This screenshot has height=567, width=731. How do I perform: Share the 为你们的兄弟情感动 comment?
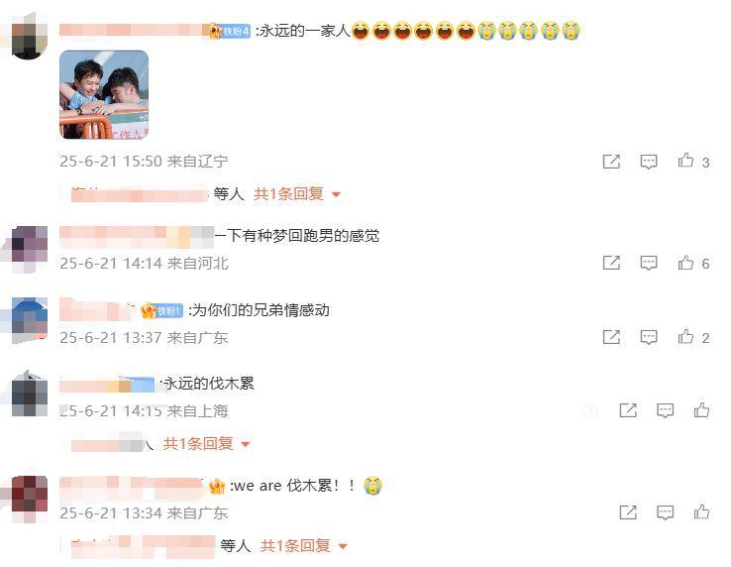click(x=611, y=337)
